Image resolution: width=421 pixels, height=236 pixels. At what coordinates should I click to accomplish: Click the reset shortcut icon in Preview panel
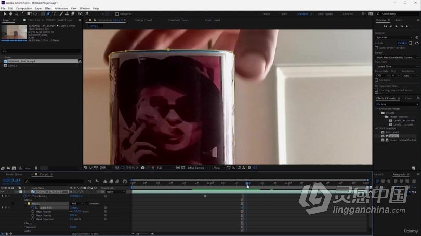click(417, 37)
